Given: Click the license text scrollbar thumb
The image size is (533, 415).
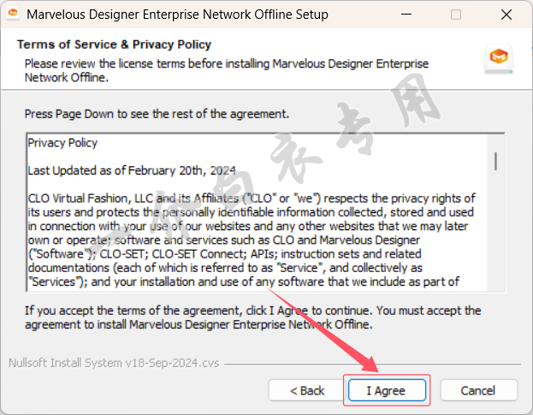Looking at the screenshot, I should click(x=495, y=161).
